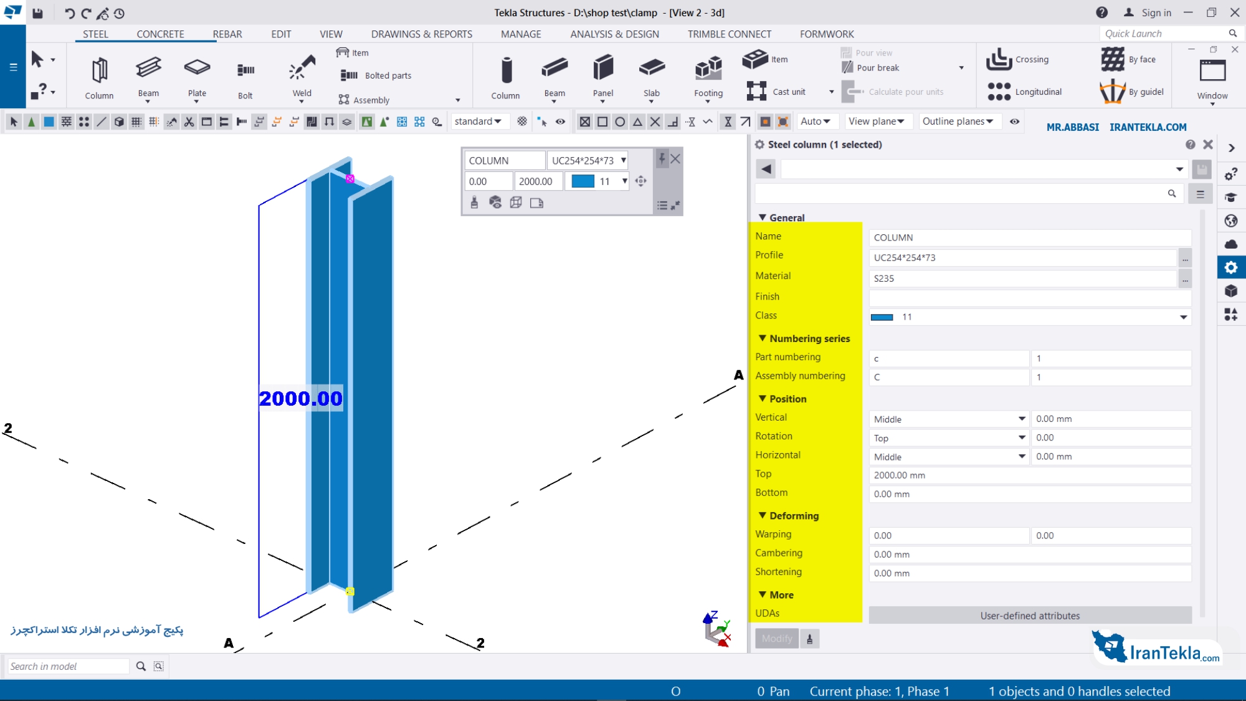Open the CONCRETE ribbon tab
This screenshot has height=701, width=1246.
tap(160, 34)
